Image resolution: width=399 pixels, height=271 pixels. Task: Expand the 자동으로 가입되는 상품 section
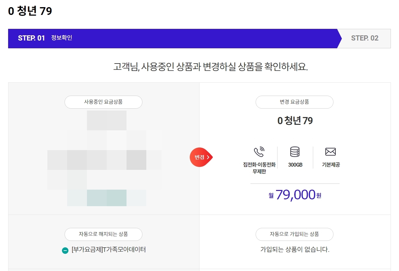[x=294, y=234]
